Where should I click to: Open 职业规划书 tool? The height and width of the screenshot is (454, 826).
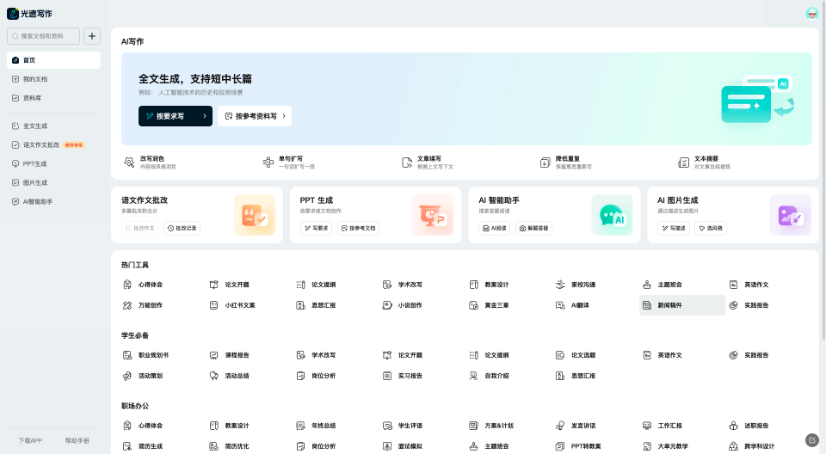coord(146,355)
